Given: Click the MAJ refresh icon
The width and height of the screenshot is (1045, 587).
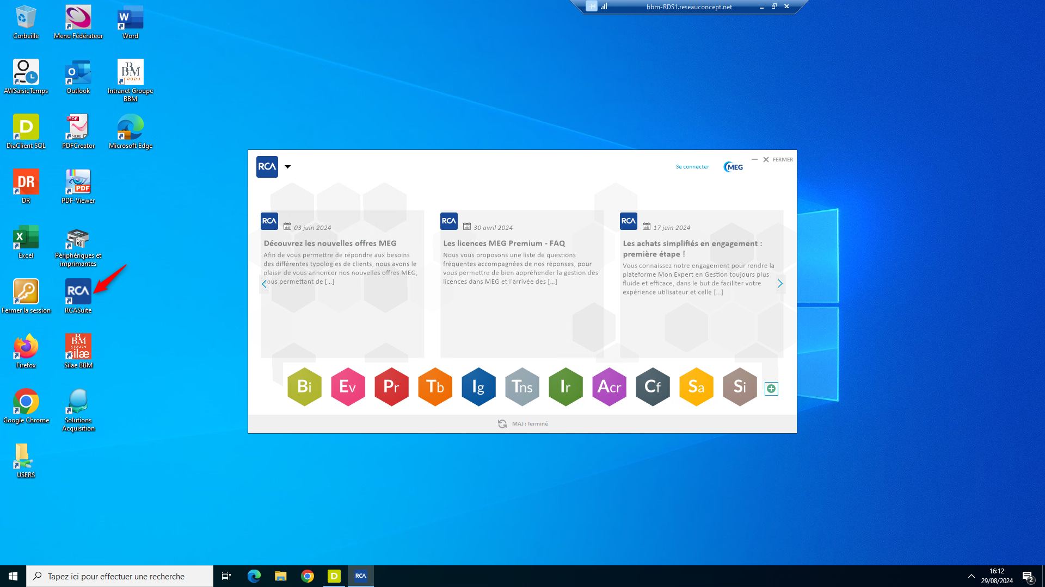Looking at the screenshot, I should click(502, 424).
